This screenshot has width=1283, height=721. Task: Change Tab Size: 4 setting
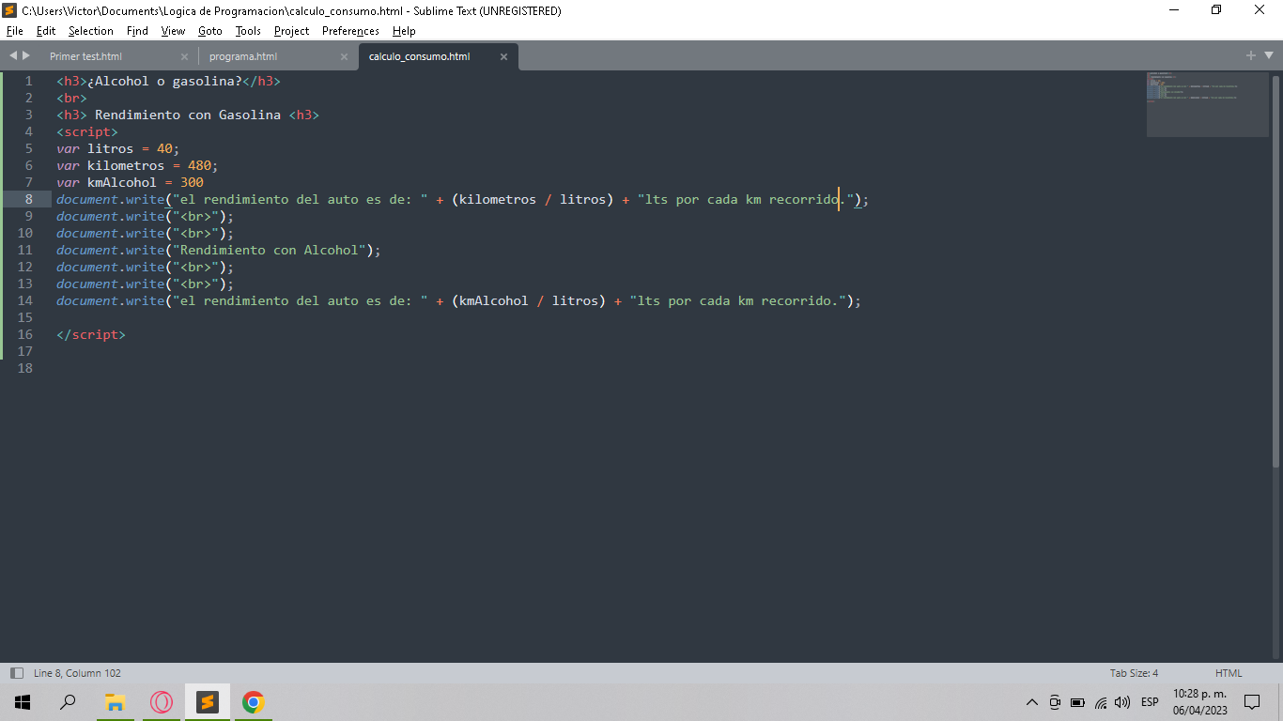click(1134, 673)
